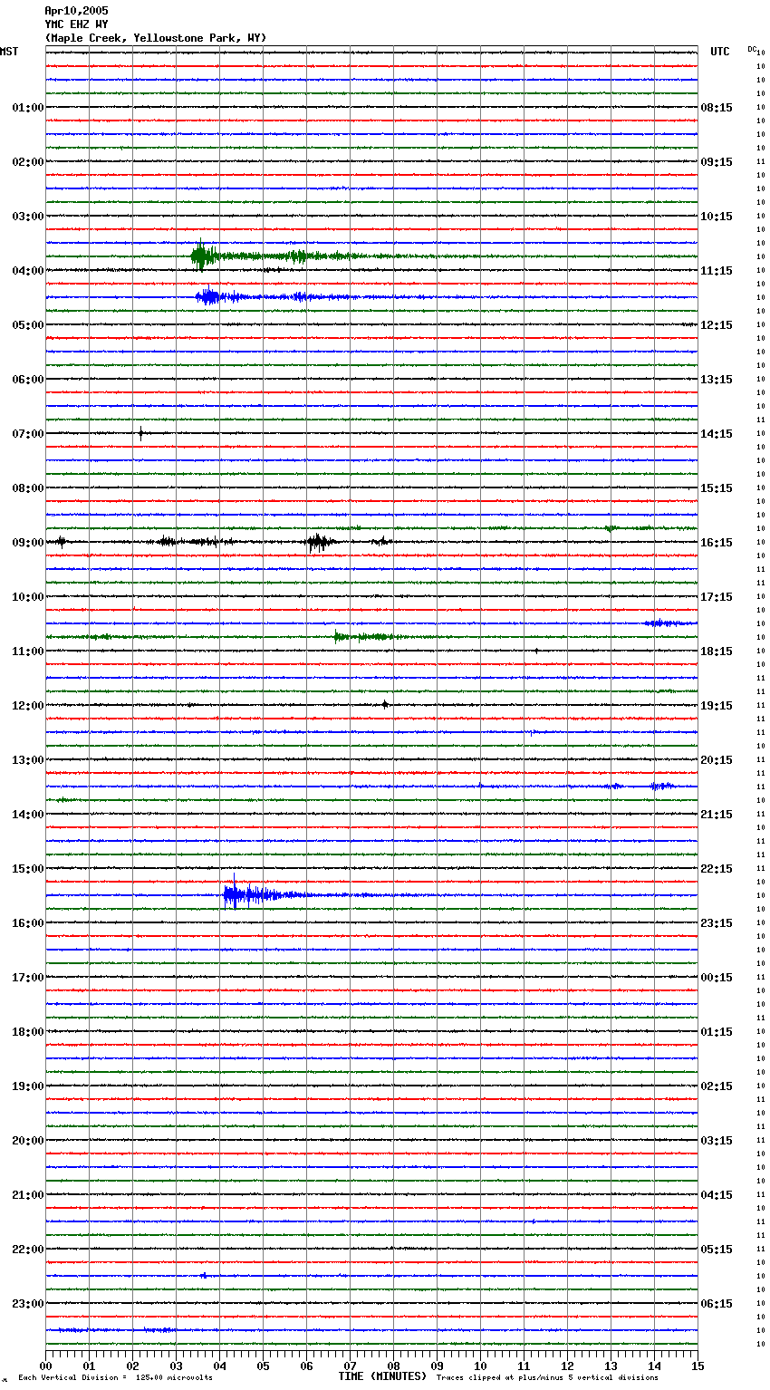Click the blue event burst below the 04:00 trace

(210, 296)
